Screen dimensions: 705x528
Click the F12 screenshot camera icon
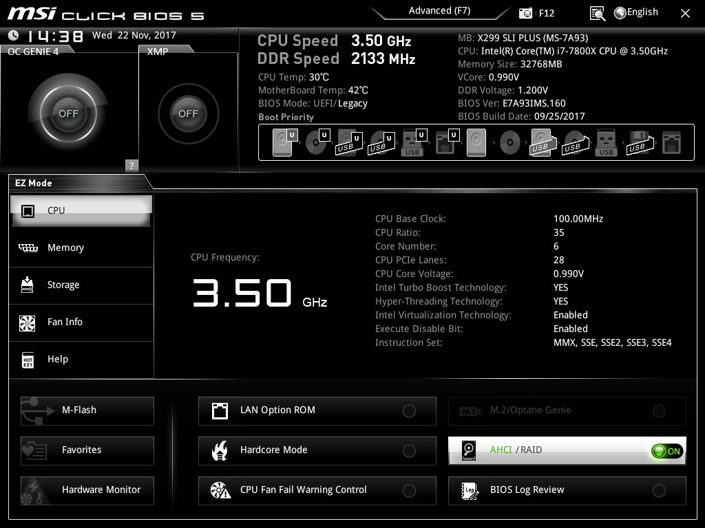525,13
